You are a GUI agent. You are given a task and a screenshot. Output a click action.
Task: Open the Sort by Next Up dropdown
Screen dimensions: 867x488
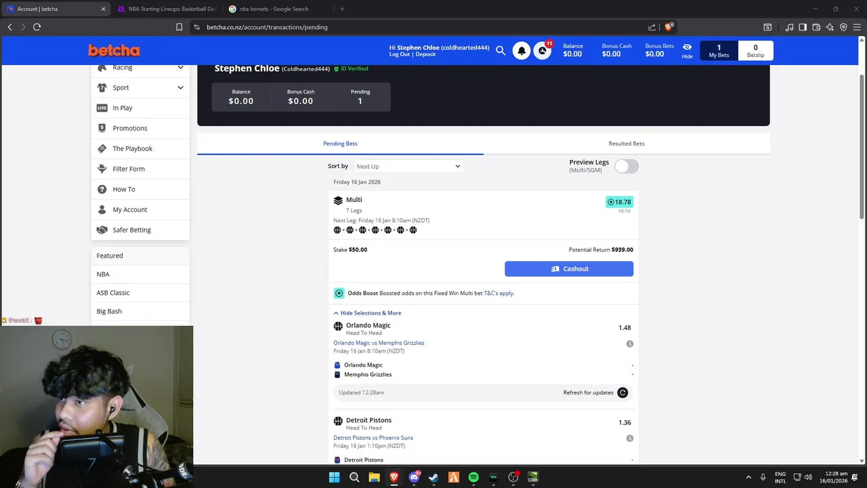[x=408, y=166]
